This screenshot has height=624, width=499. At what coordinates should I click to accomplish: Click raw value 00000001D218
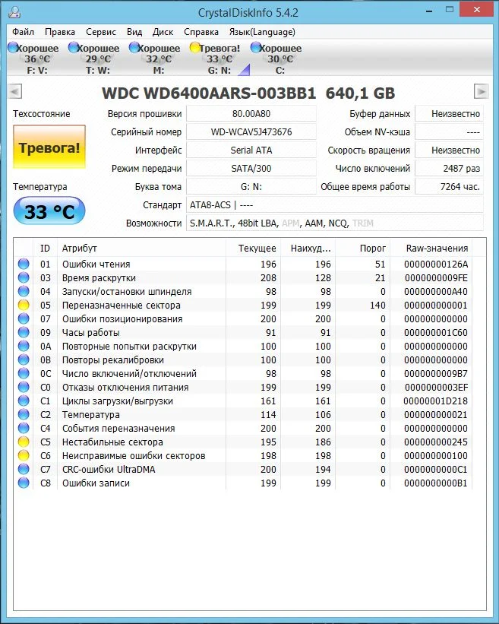[436, 401]
